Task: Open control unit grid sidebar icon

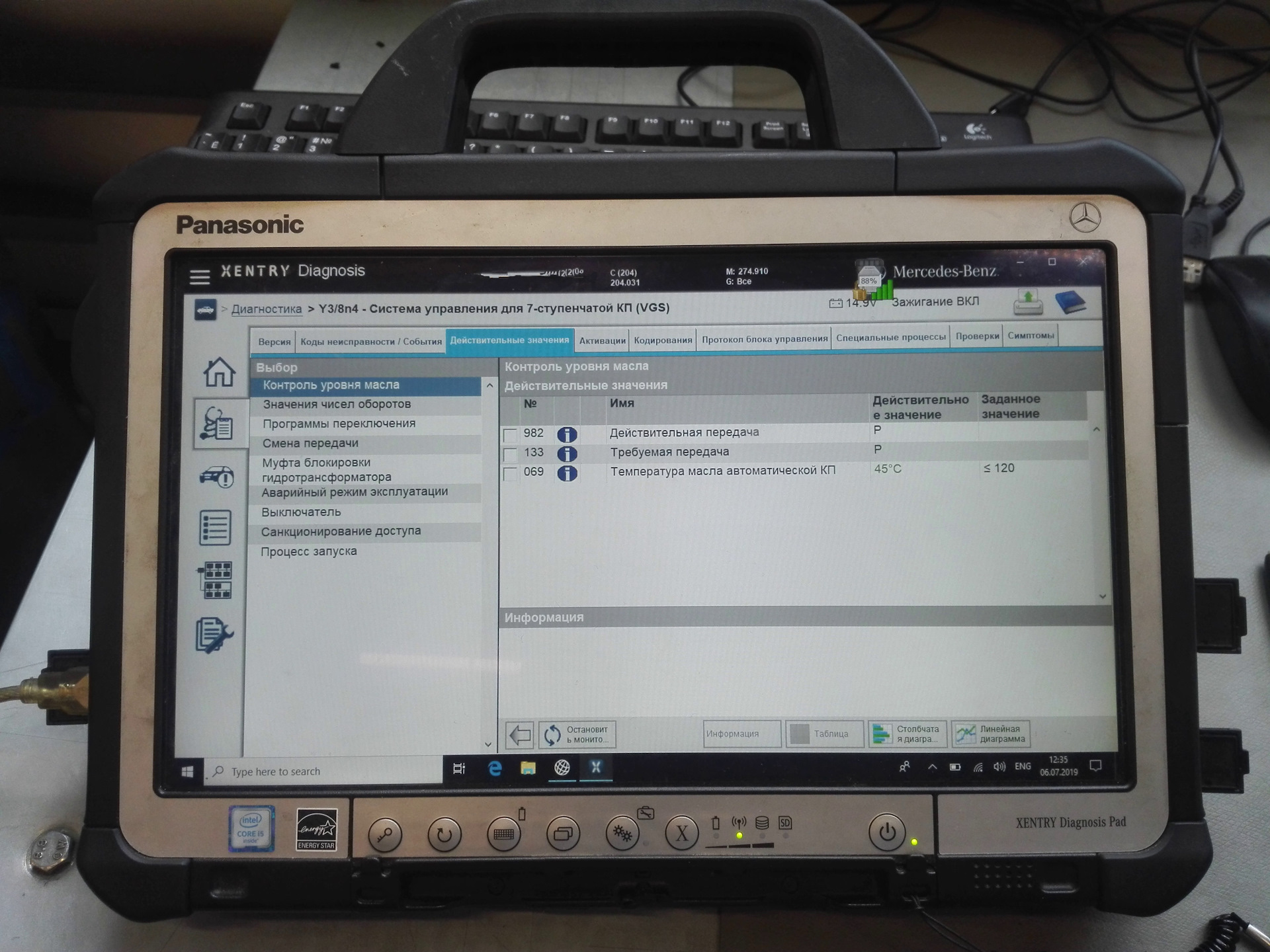Action: pos(215,580)
